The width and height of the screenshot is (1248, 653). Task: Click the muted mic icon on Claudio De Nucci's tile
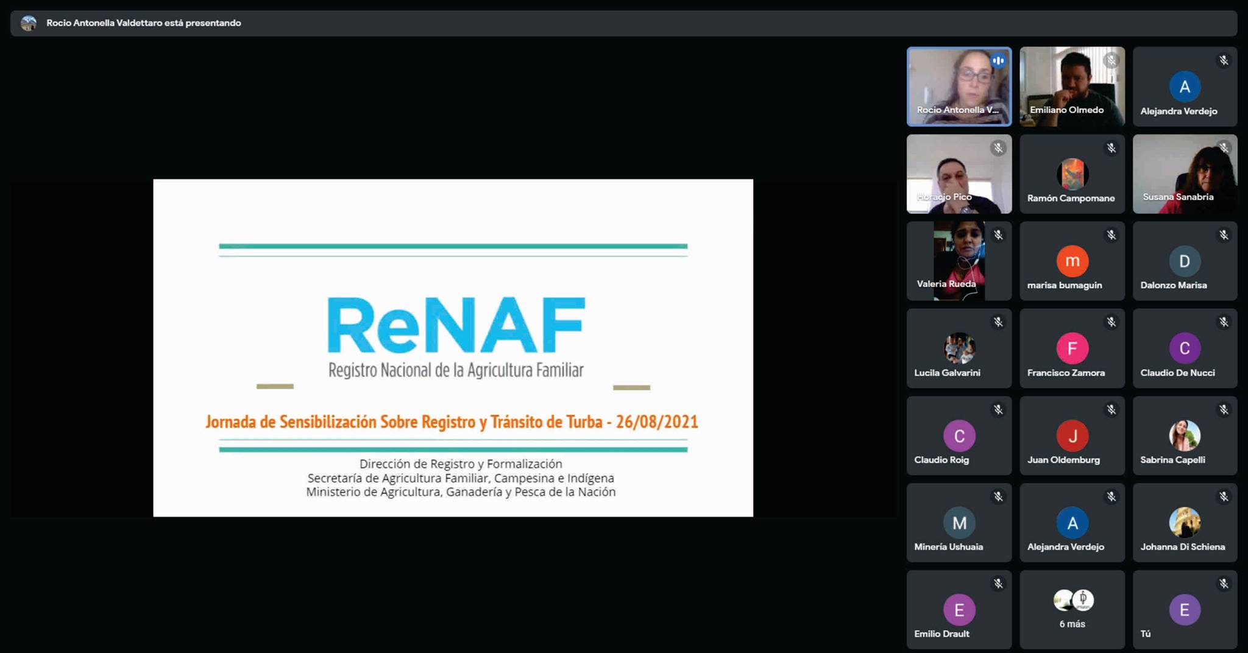point(1224,322)
